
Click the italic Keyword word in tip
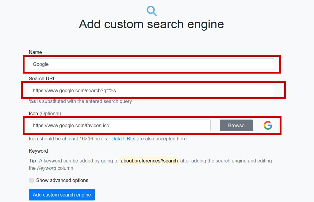[47, 168]
